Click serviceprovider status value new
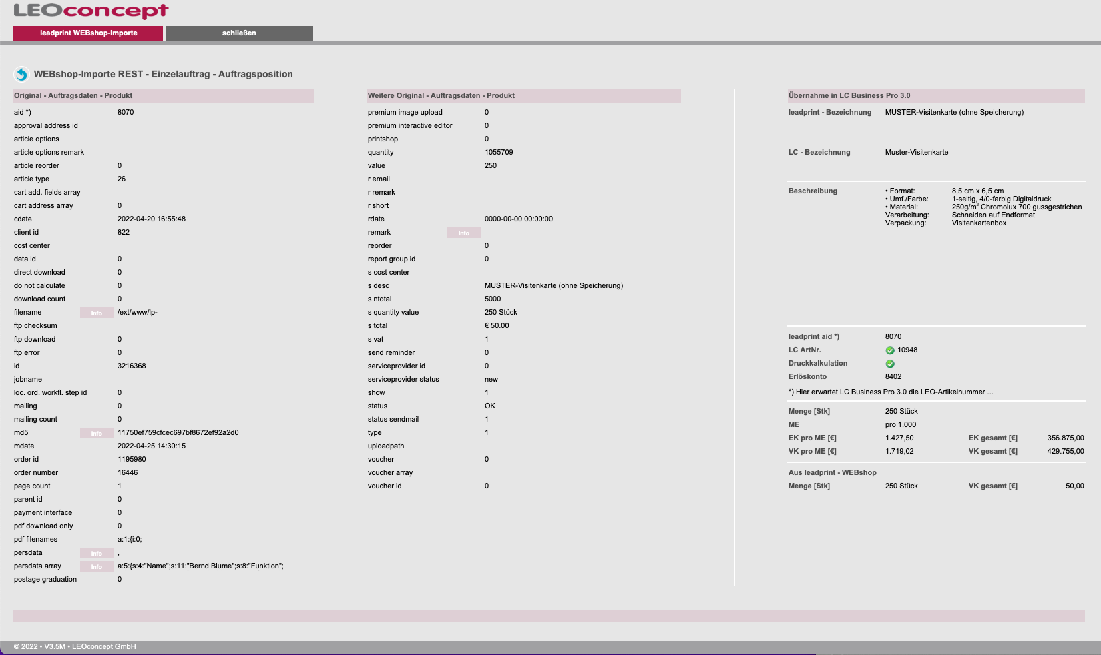The height and width of the screenshot is (655, 1101). [491, 379]
